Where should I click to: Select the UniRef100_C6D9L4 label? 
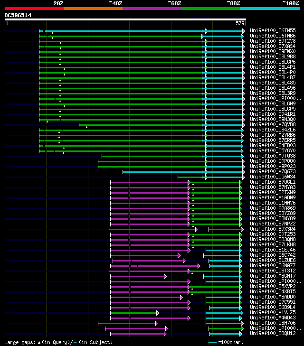tap(273, 308)
